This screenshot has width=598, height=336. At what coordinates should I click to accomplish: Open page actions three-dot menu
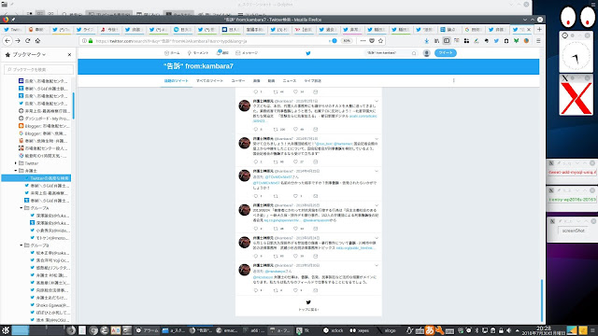(363, 41)
